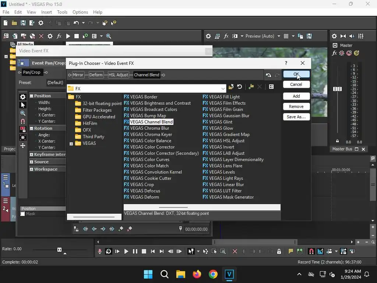
Task: Click Views list icon in Plug-In Chooser
Action: point(271,87)
